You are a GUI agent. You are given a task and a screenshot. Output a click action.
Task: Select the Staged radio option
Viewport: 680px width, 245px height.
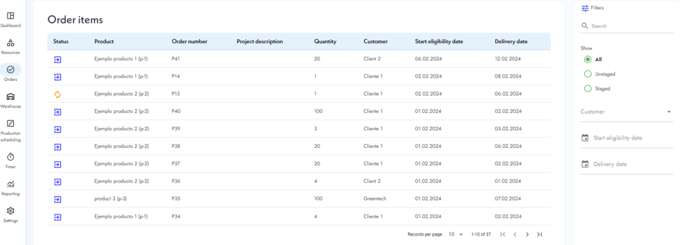click(588, 88)
